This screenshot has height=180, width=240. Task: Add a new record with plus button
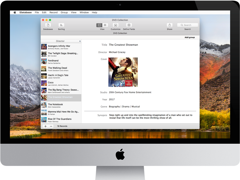coord(45,126)
